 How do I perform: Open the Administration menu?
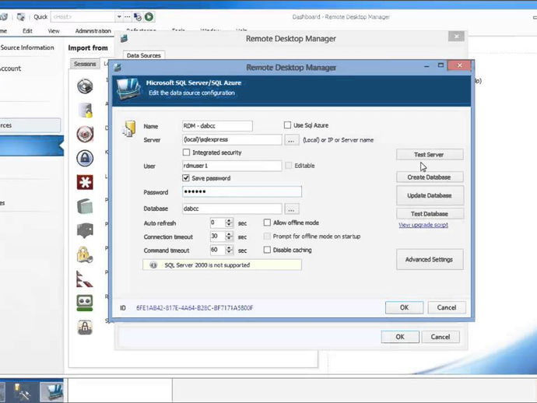tap(93, 31)
